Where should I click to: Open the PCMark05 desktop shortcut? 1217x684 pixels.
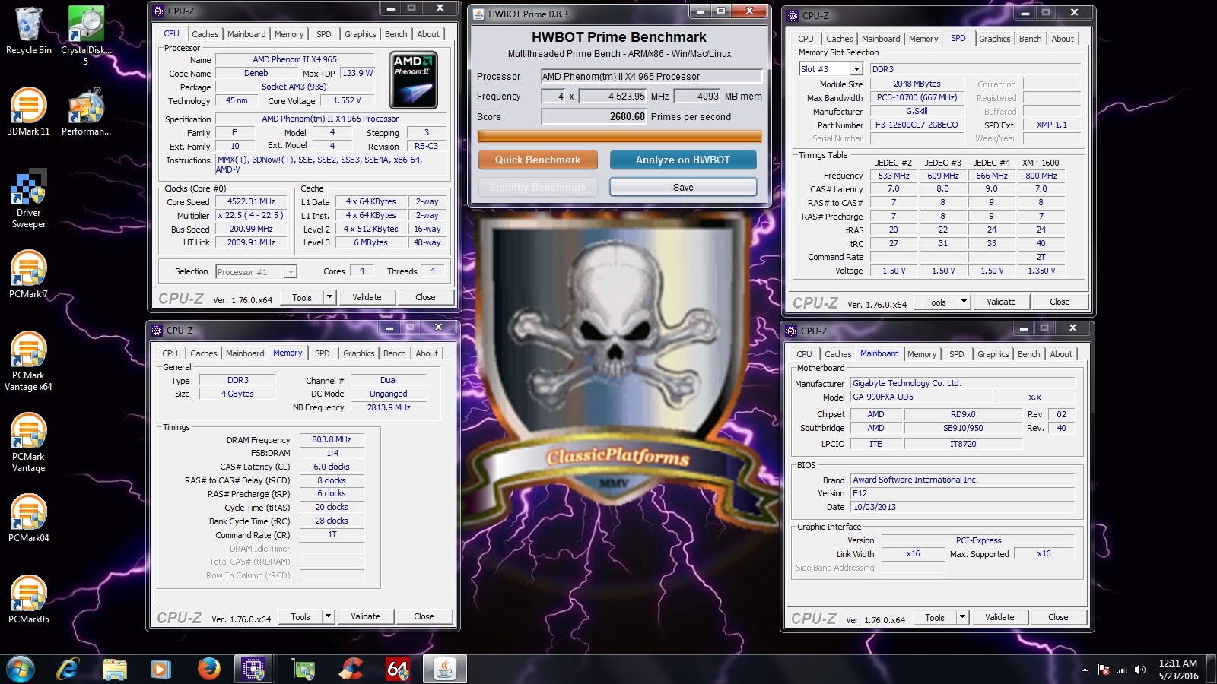pos(28,600)
